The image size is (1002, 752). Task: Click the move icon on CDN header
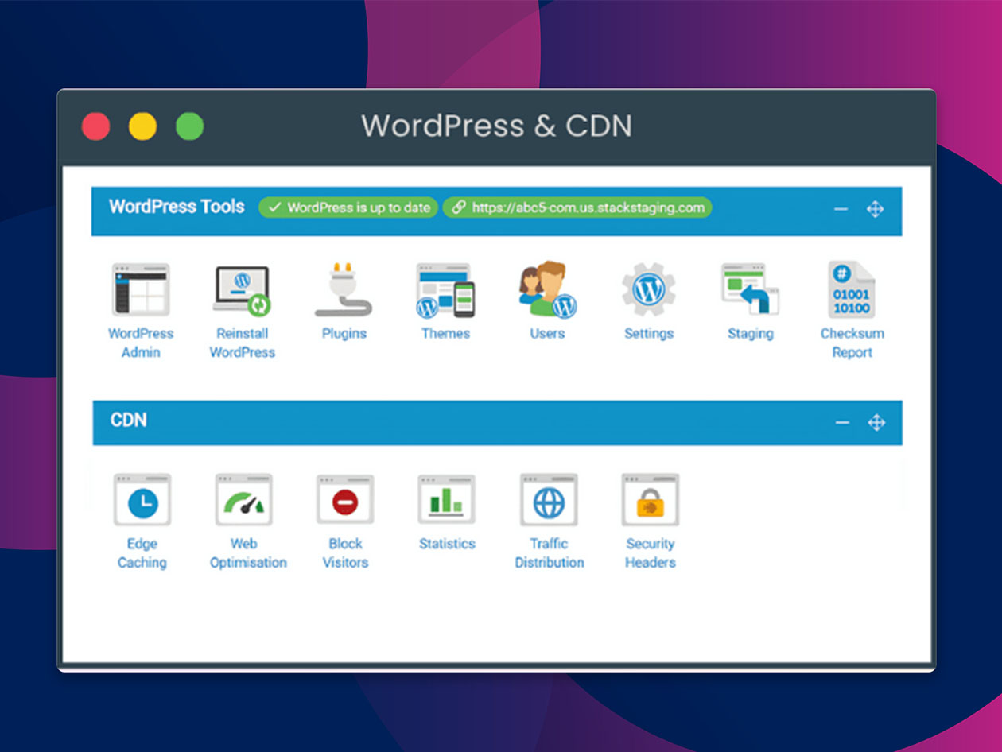click(876, 422)
